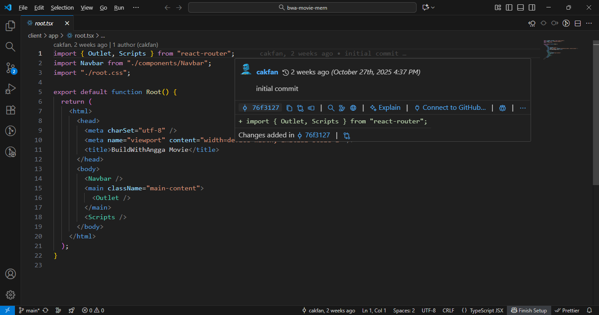This screenshot has height=315, width=599.
Task: Click the Split Editor icon
Action: pyautogui.click(x=578, y=23)
